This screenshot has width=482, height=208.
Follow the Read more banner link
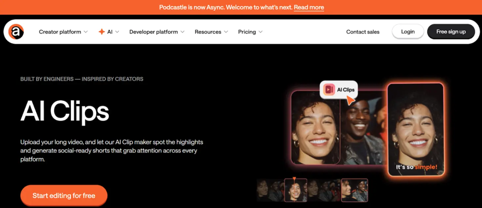pos(309,7)
